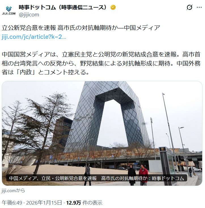Click the 件の表示 views label
This screenshot has width=205, height=208.
pos(92,203)
